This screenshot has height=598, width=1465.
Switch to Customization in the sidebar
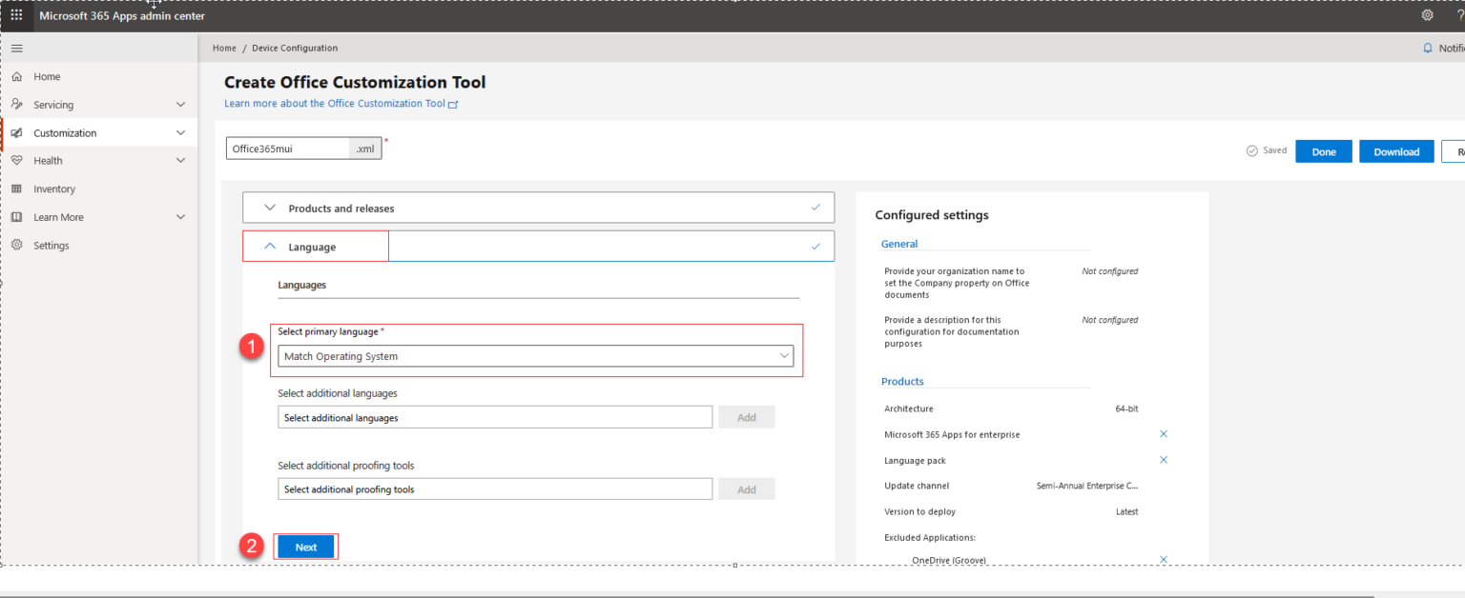click(x=18, y=132)
